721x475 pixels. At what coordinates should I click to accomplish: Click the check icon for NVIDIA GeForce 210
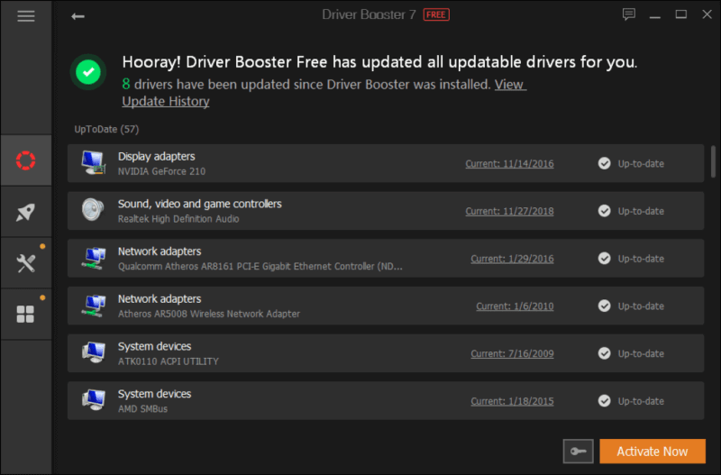pos(604,163)
